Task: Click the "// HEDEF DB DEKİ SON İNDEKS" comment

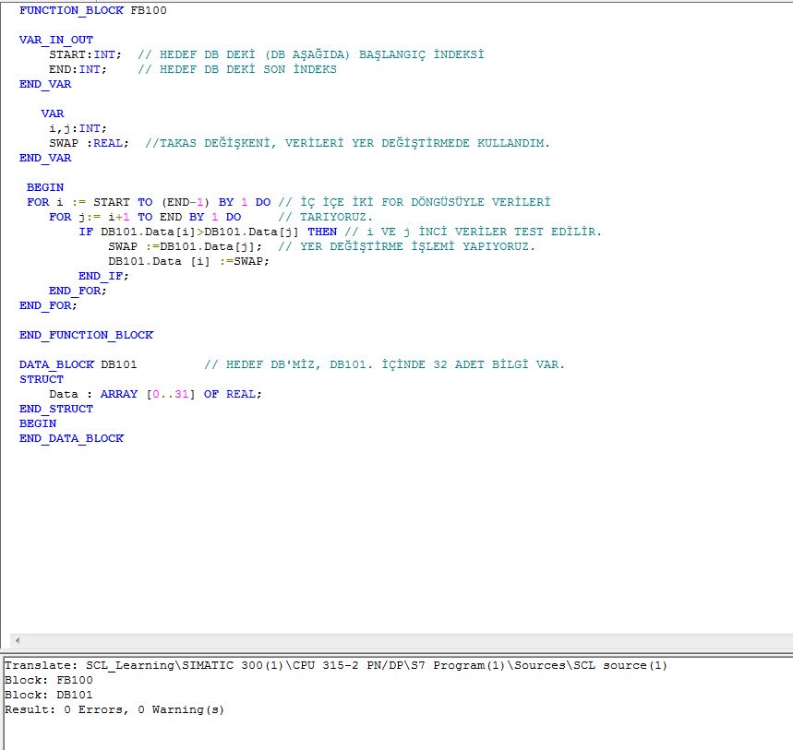Action: tap(237, 69)
